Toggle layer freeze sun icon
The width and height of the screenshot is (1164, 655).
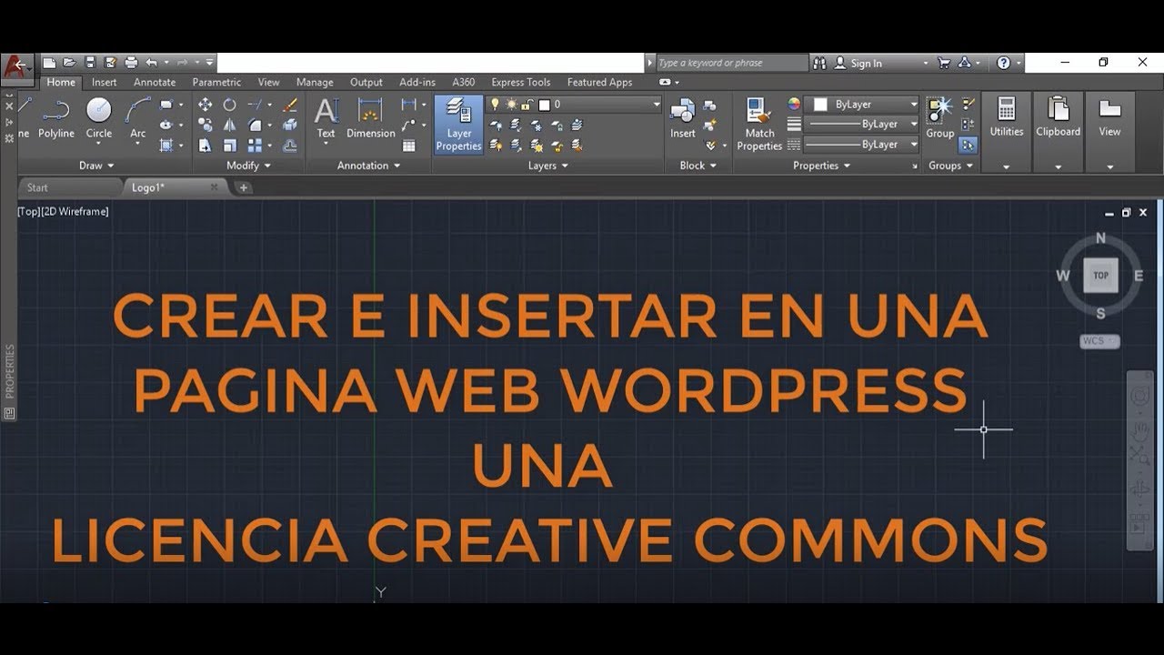coord(511,105)
